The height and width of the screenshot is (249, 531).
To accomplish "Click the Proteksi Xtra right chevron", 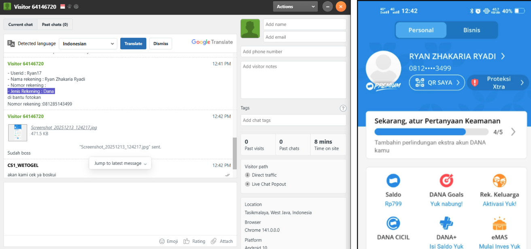I will click(522, 83).
